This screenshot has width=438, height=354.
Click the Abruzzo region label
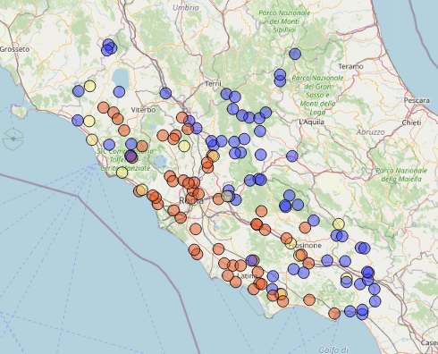(x=371, y=132)
